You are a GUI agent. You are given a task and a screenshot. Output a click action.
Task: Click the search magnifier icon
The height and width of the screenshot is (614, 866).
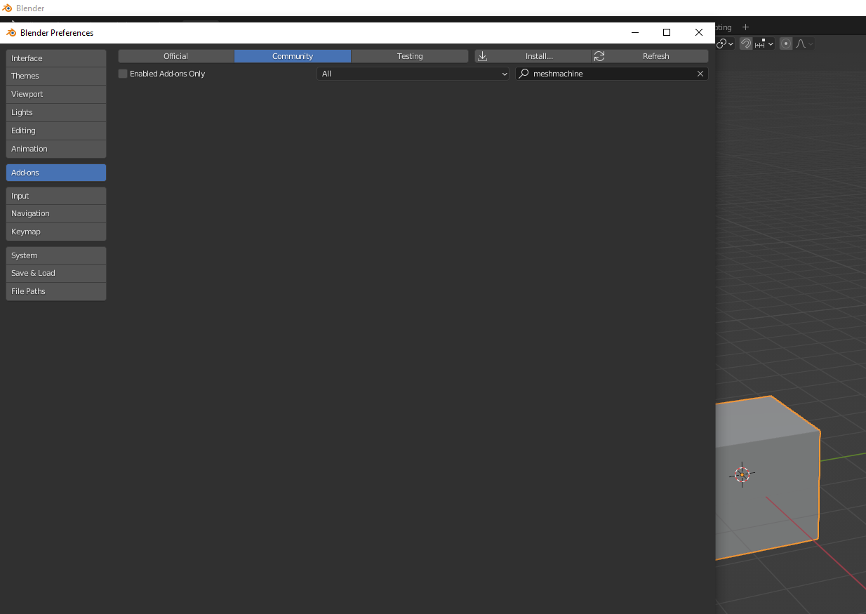click(524, 74)
